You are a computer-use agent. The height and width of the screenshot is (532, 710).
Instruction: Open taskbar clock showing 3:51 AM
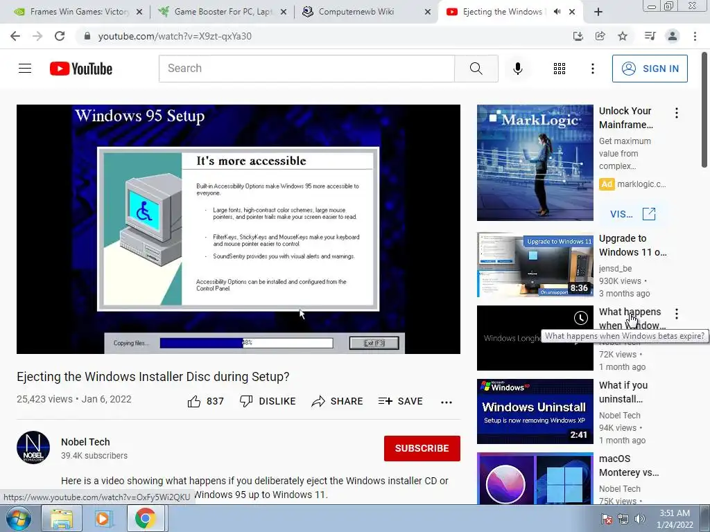pos(675,519)
